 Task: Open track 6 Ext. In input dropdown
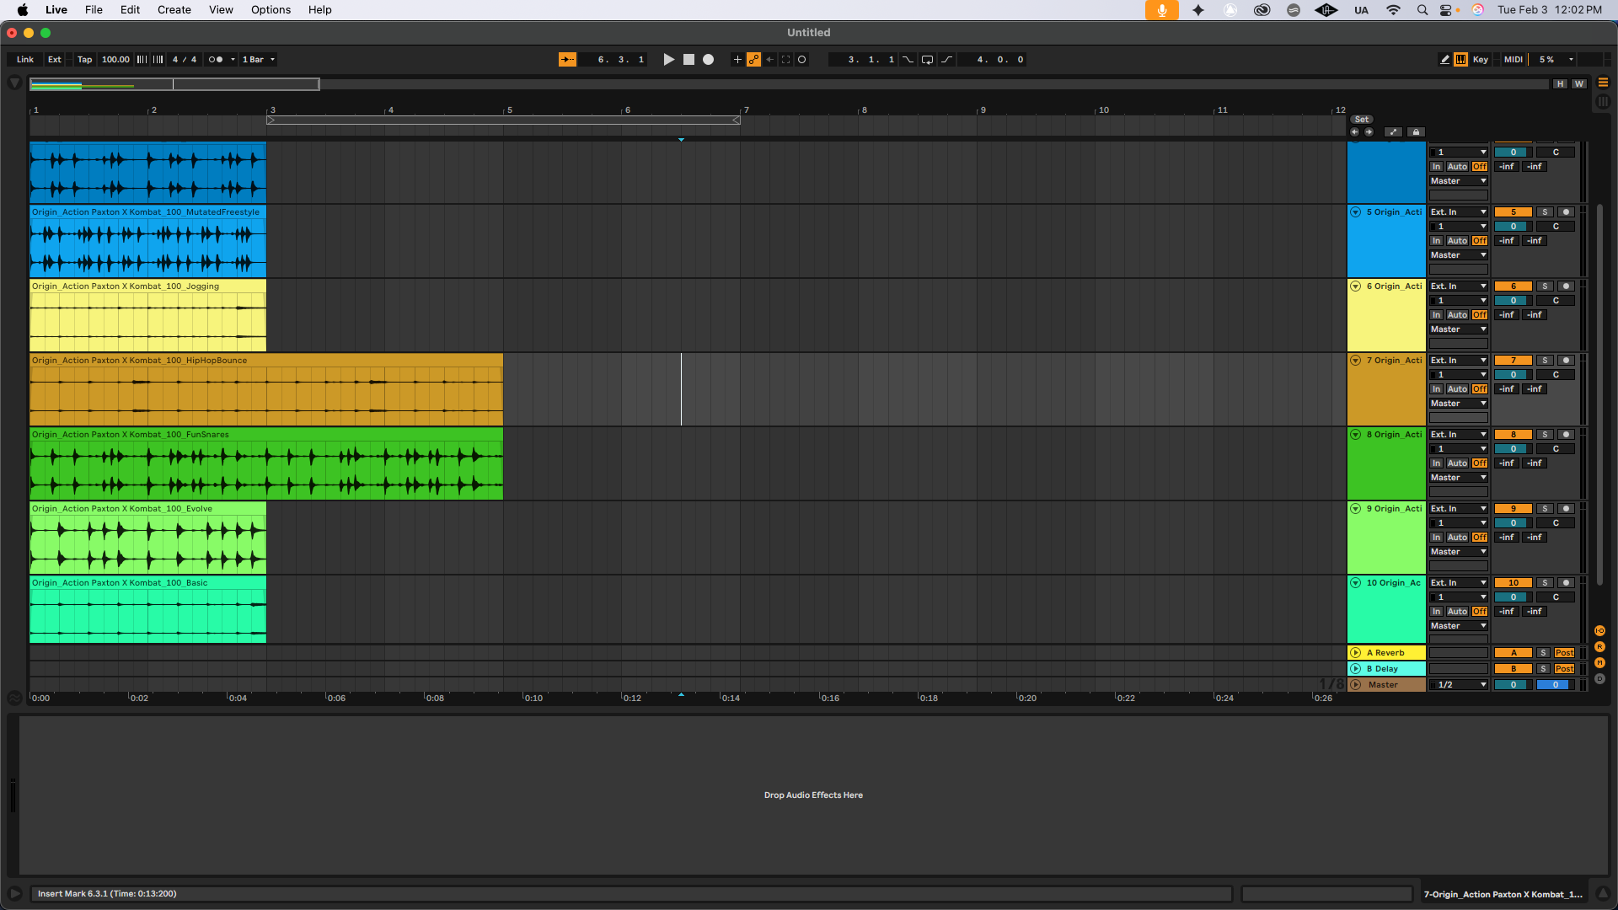tap(1458, 286)
